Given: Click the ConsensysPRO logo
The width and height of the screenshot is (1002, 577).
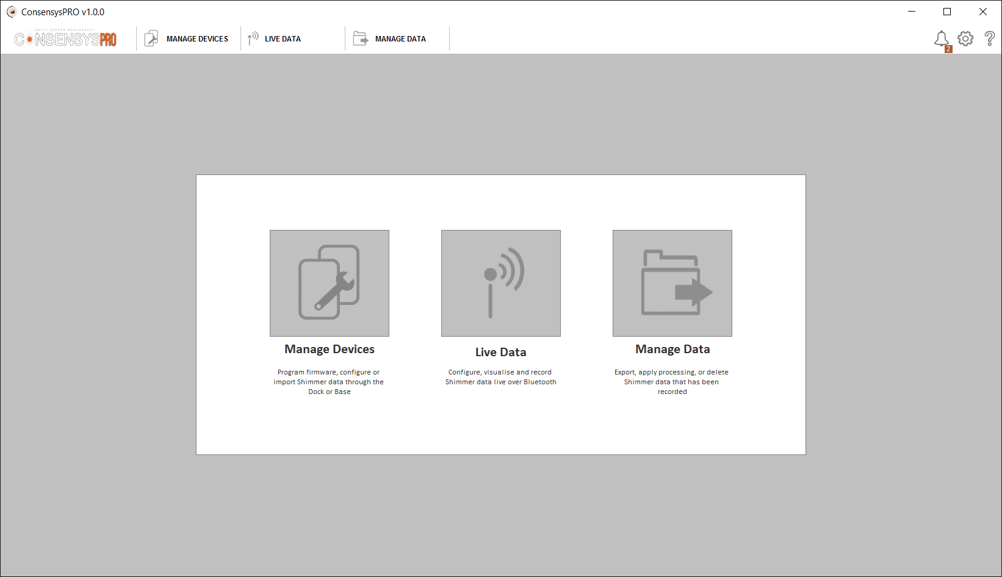Looking at the screenshot, I should point(65,38).
